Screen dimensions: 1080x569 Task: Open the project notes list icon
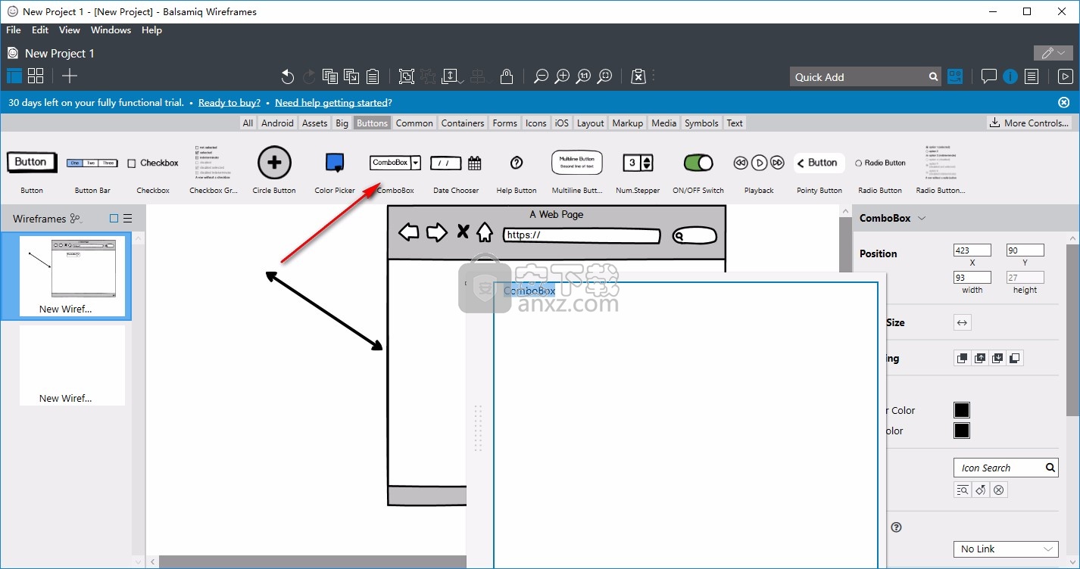click(1032, 76)
